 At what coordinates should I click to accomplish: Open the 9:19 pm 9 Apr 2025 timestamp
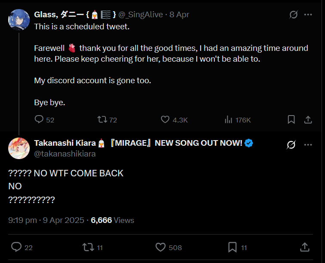46,220
